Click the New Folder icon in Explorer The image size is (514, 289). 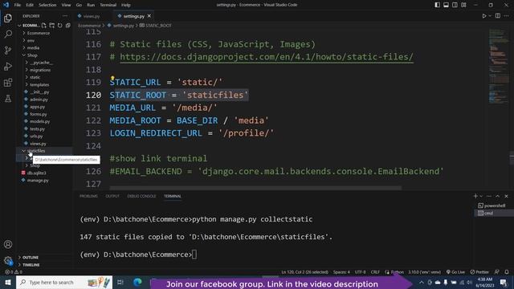(51, 25)
